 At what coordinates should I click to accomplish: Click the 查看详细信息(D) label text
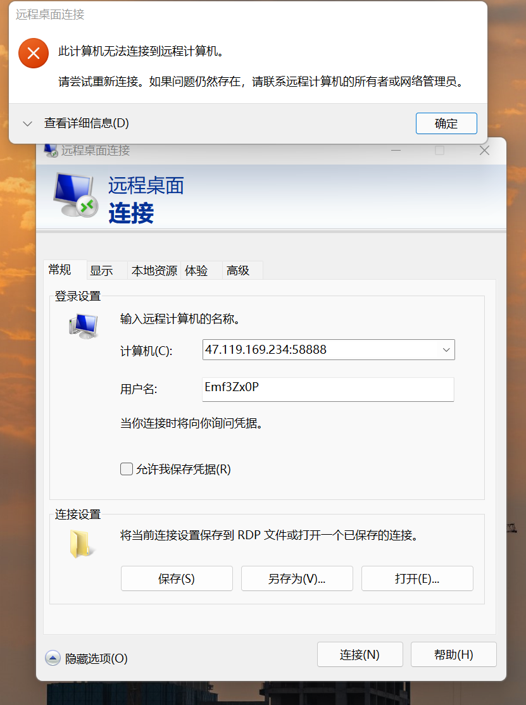pyautogui.click(x=86, y=123)
